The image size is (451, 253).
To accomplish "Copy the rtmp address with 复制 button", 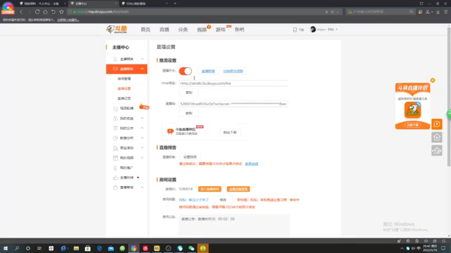I will [189, 92].
